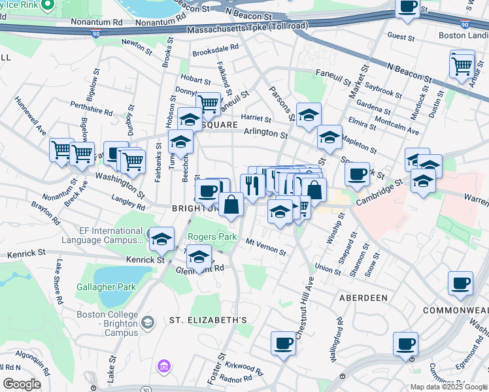Click the ABERDEEN neighborhood label
The image size is (489, 392).
coord(363,298)
